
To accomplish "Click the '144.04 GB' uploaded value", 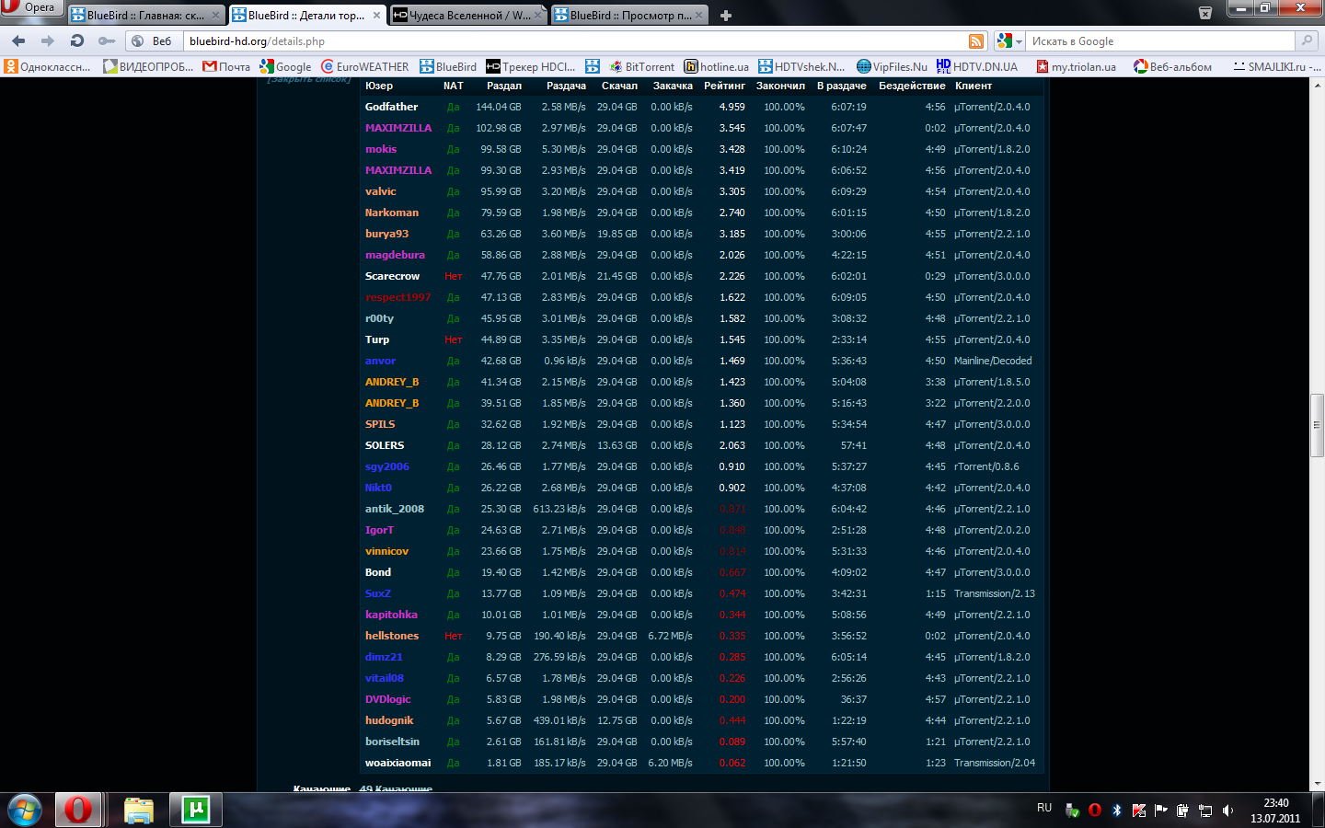I will pyautogui.click(x=498, y=107).
